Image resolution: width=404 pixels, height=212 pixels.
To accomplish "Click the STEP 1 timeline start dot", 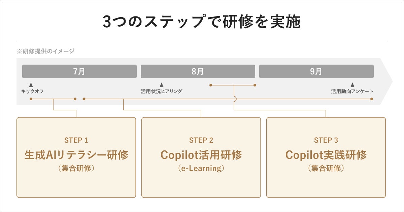I will coord(31,99).
